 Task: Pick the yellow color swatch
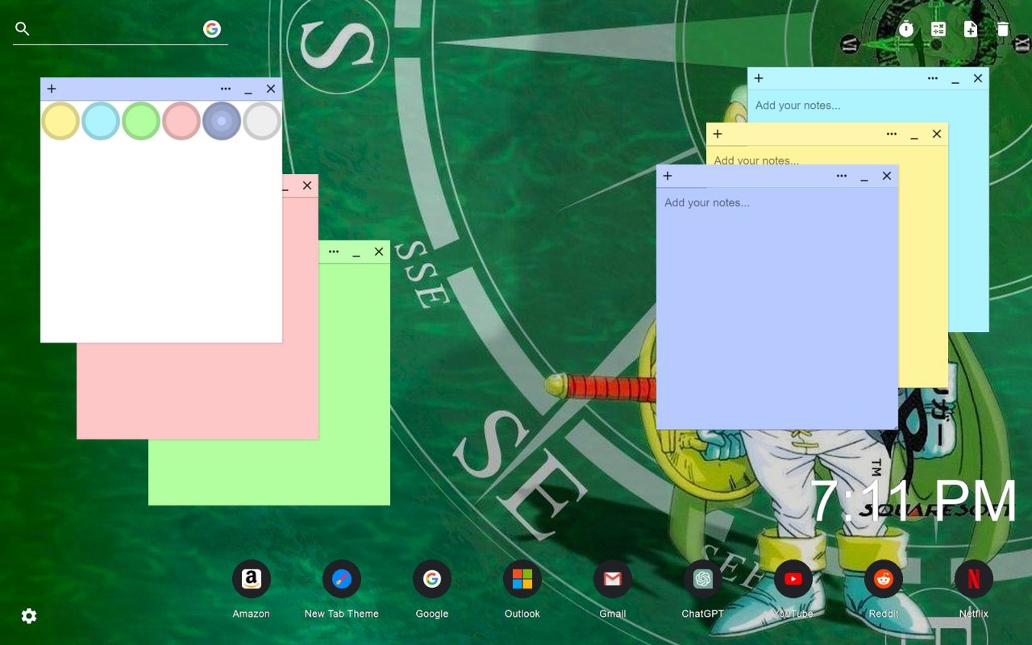coord(60,121)
